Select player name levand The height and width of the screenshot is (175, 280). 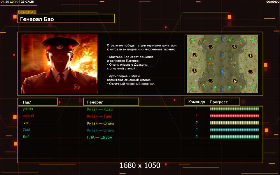28,116
